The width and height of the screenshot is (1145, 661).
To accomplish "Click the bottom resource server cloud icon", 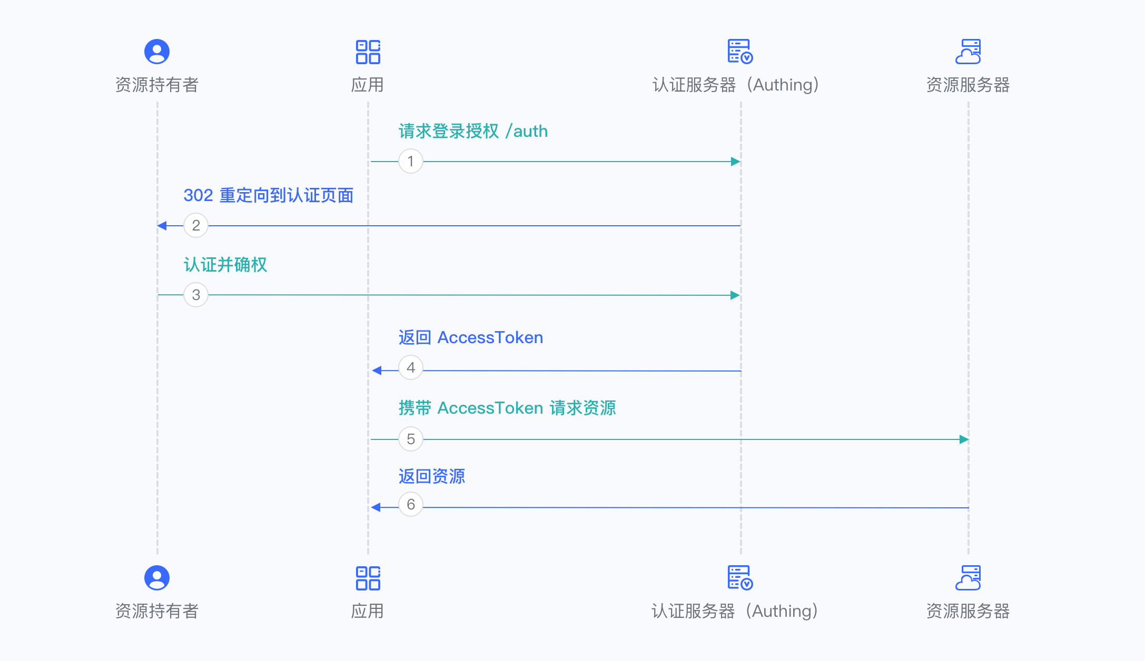I will click(968, 578).
